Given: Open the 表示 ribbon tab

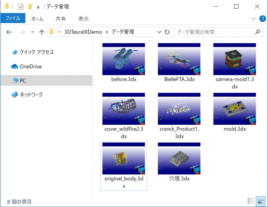Looking at the screenshot, I should coord(83,19).
